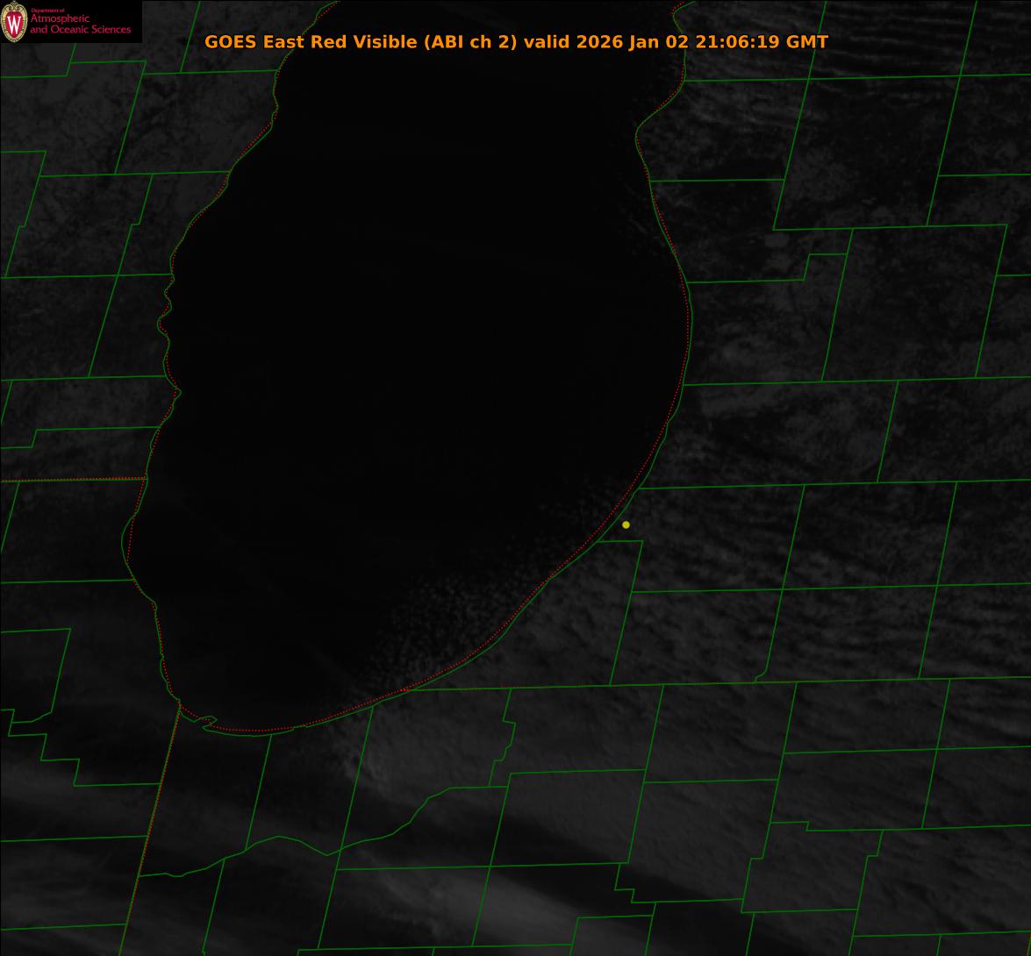Select the yellow dot location marker
The width and height of the screenshot is (1031, 956).
click(626, 524)
